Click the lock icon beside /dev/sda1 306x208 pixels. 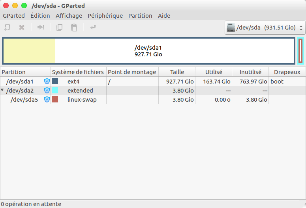click(x=47, y=82)
